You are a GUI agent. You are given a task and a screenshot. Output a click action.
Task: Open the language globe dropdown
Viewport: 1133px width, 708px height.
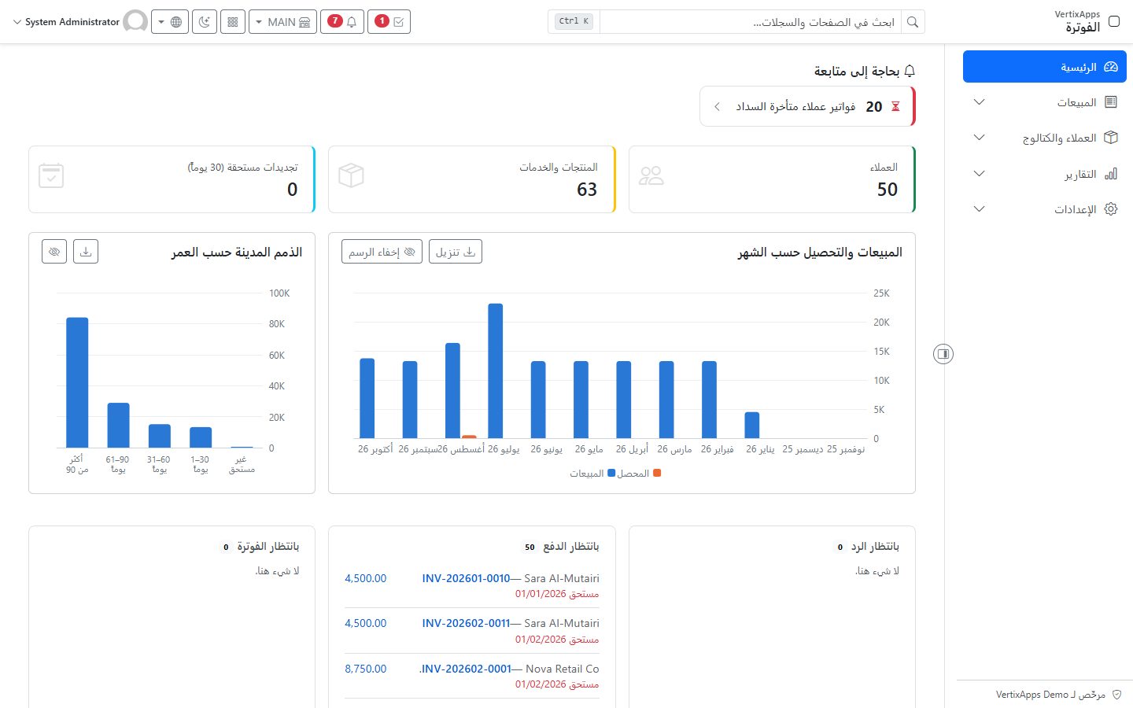169,22
